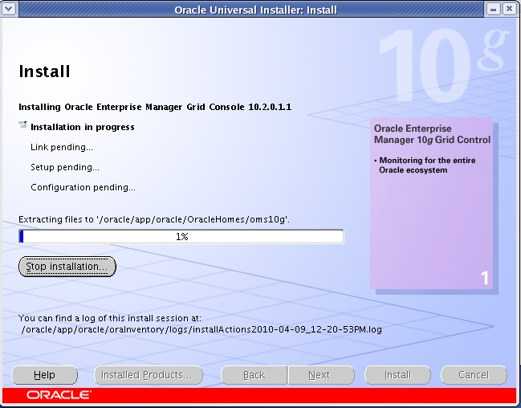The image size is (521, 408).
Task: Select Setup pending text
Action: (65, 167)
